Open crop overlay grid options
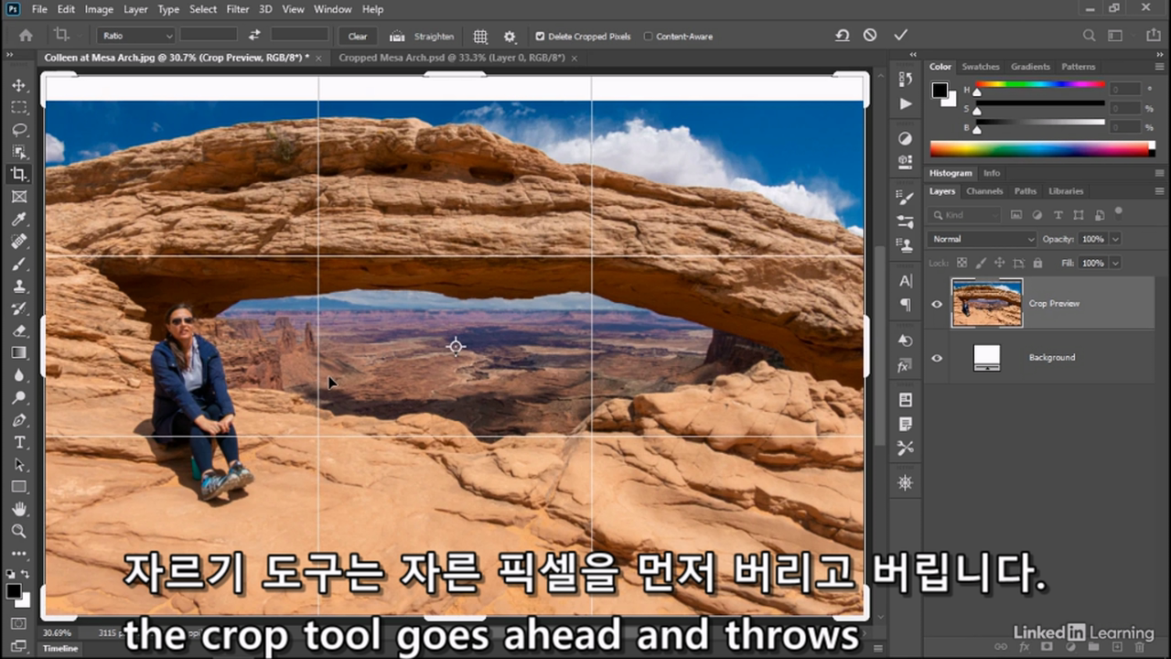Screen dimensions: 1171x659 pyautogui.click(x=480, y=37)
